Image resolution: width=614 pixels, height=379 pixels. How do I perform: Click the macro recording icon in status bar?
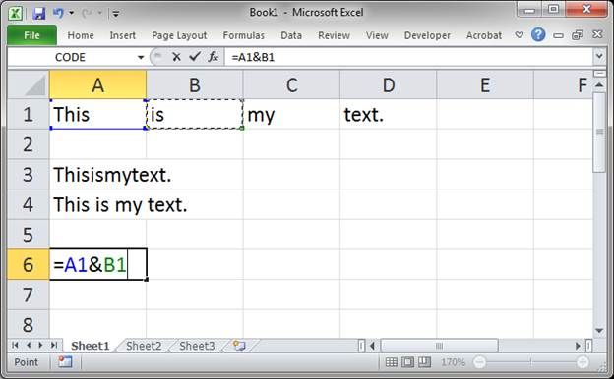tap(65, 362)
